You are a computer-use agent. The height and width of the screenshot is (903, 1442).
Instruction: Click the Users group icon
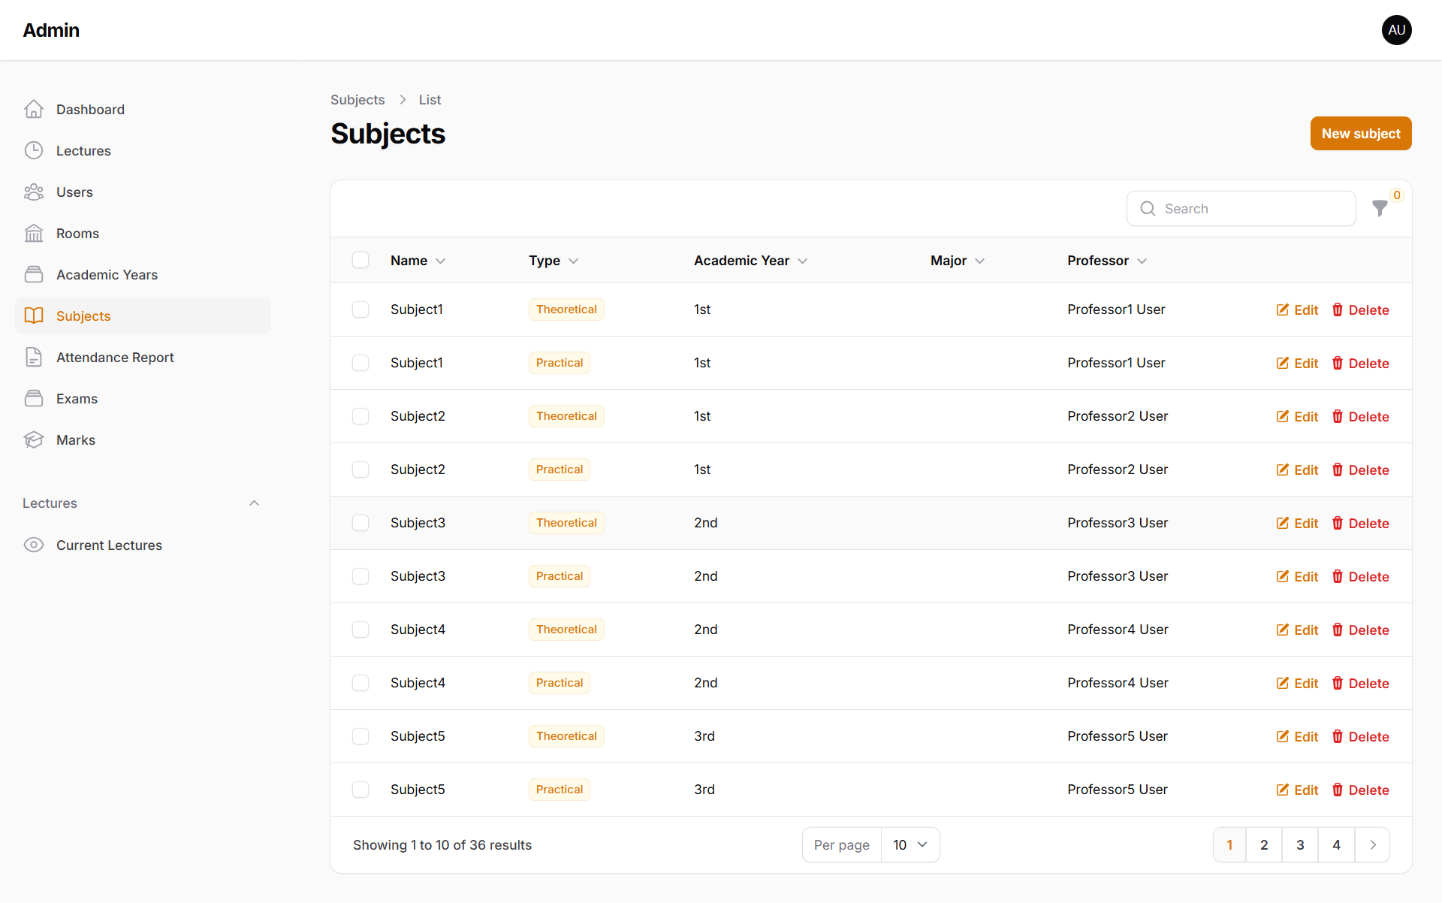[34, 192]
